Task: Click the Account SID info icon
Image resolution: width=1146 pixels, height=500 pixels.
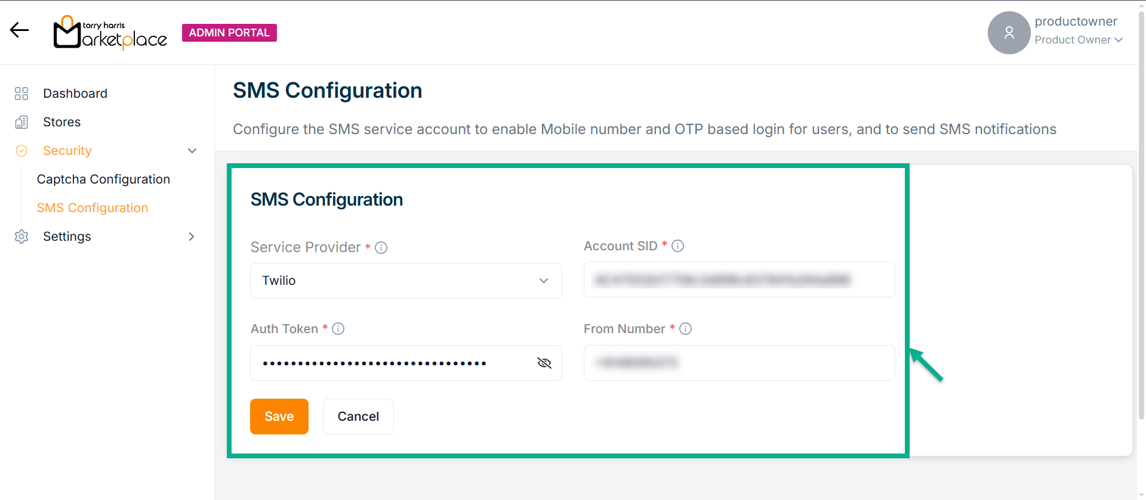Action: 678,246
